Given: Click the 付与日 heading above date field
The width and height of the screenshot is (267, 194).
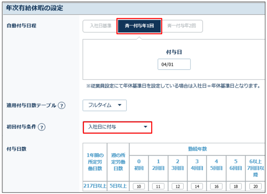Looking at the screenshot, I should (x=174, y=52).
